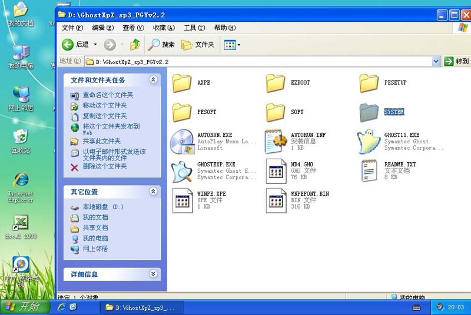Select the AUTORUN.INF setup file icon
This screenshot has height=315, width=471.
click(276, 142)
